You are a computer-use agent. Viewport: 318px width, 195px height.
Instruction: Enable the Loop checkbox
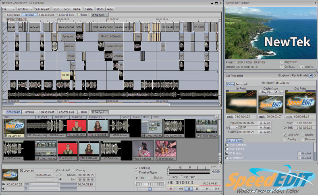(169, 177)
